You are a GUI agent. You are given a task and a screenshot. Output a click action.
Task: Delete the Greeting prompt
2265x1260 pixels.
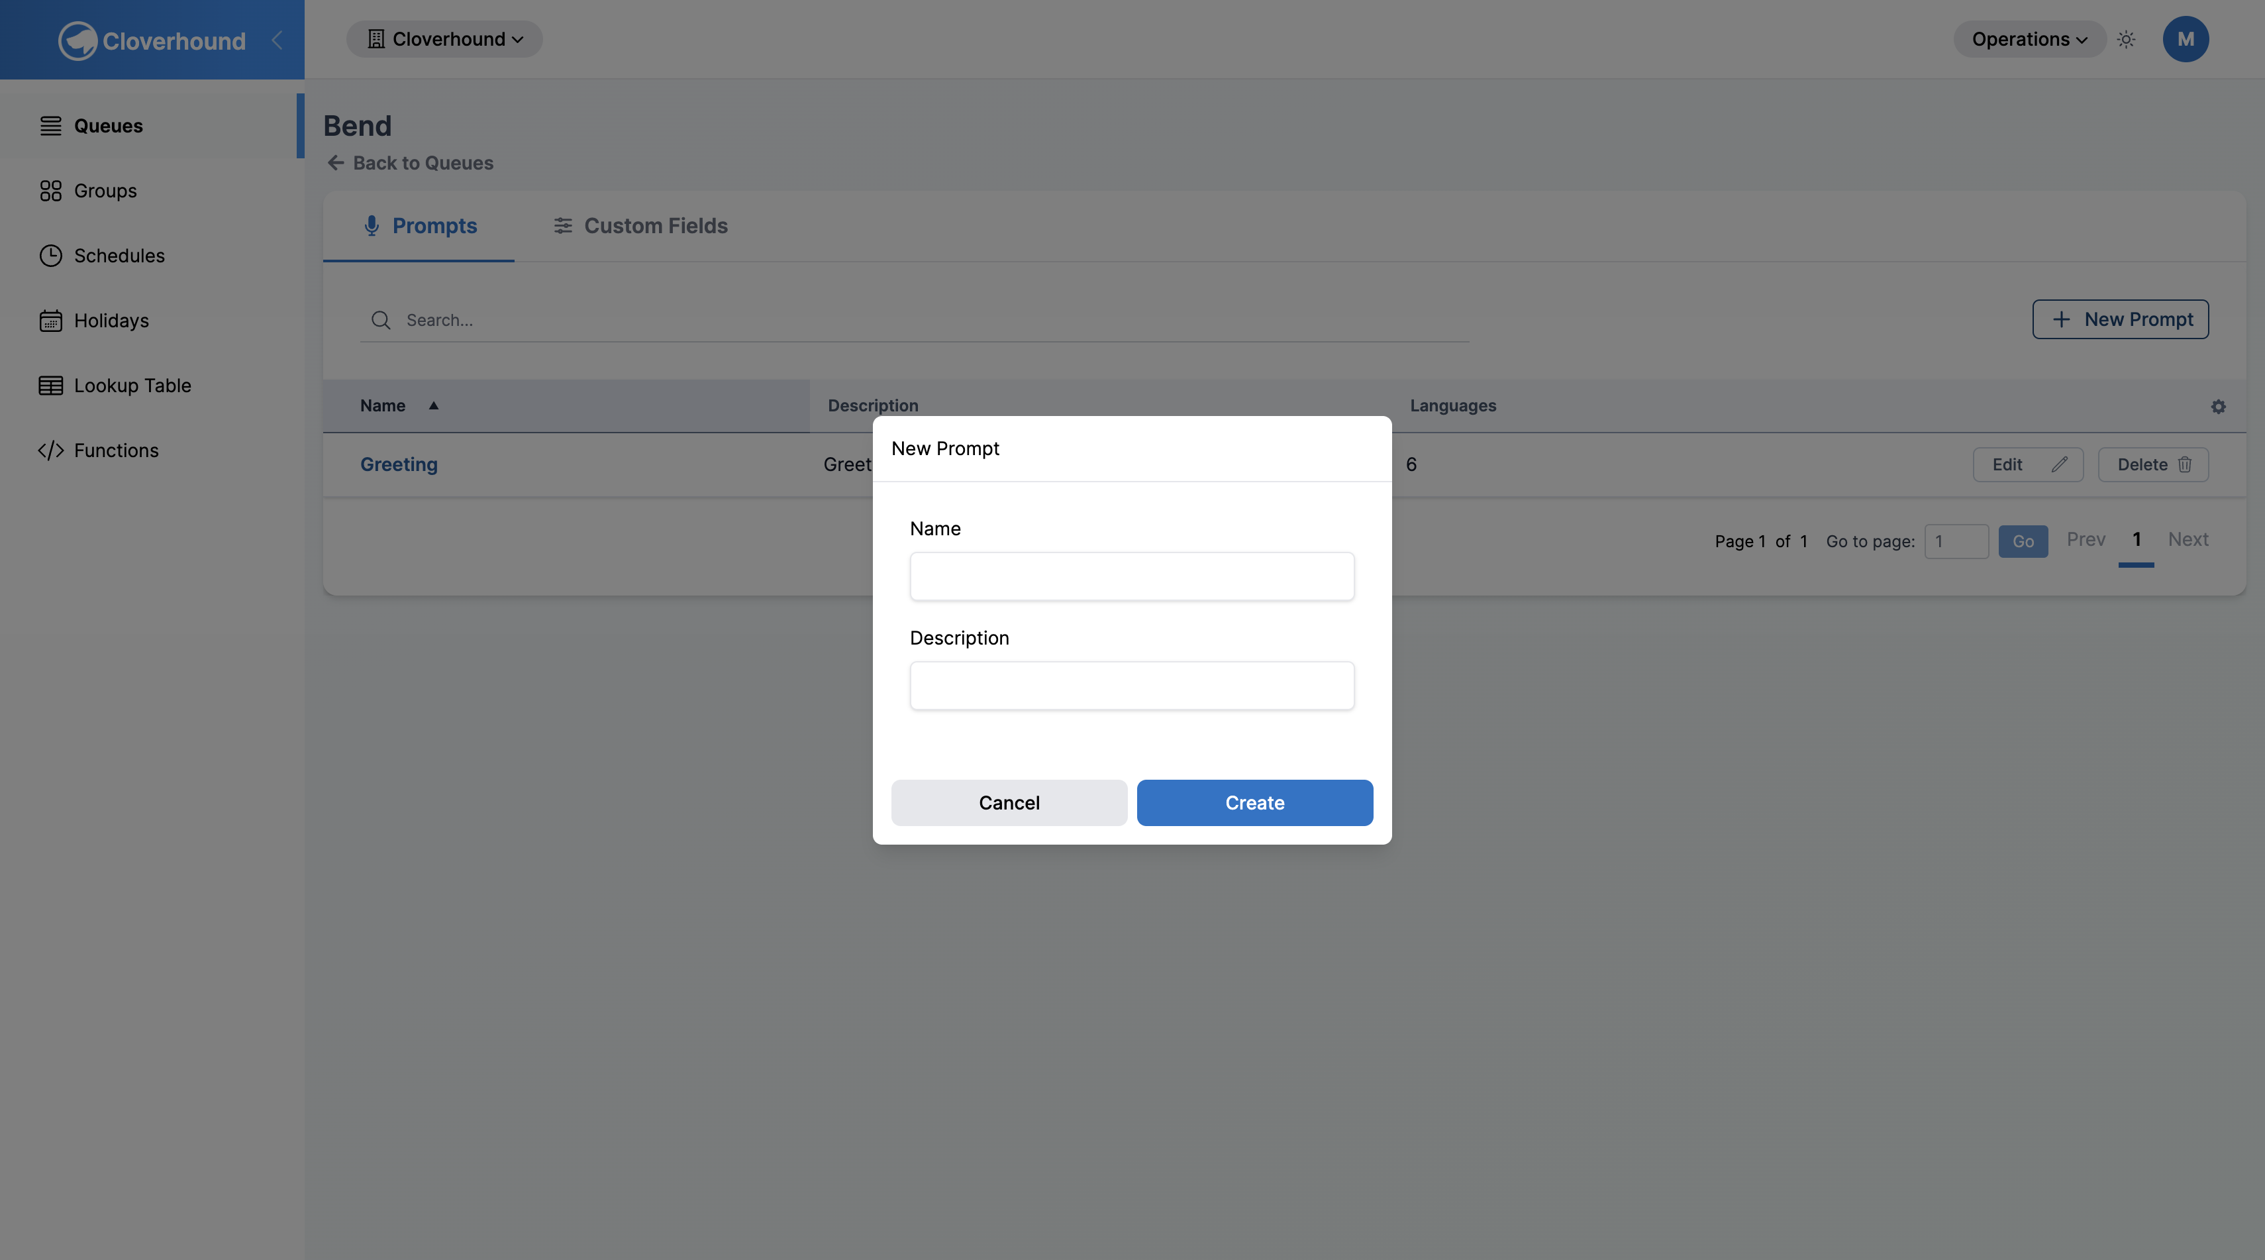[2153, 464]
